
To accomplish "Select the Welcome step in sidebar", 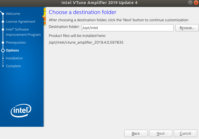I will tap(13, 14).
